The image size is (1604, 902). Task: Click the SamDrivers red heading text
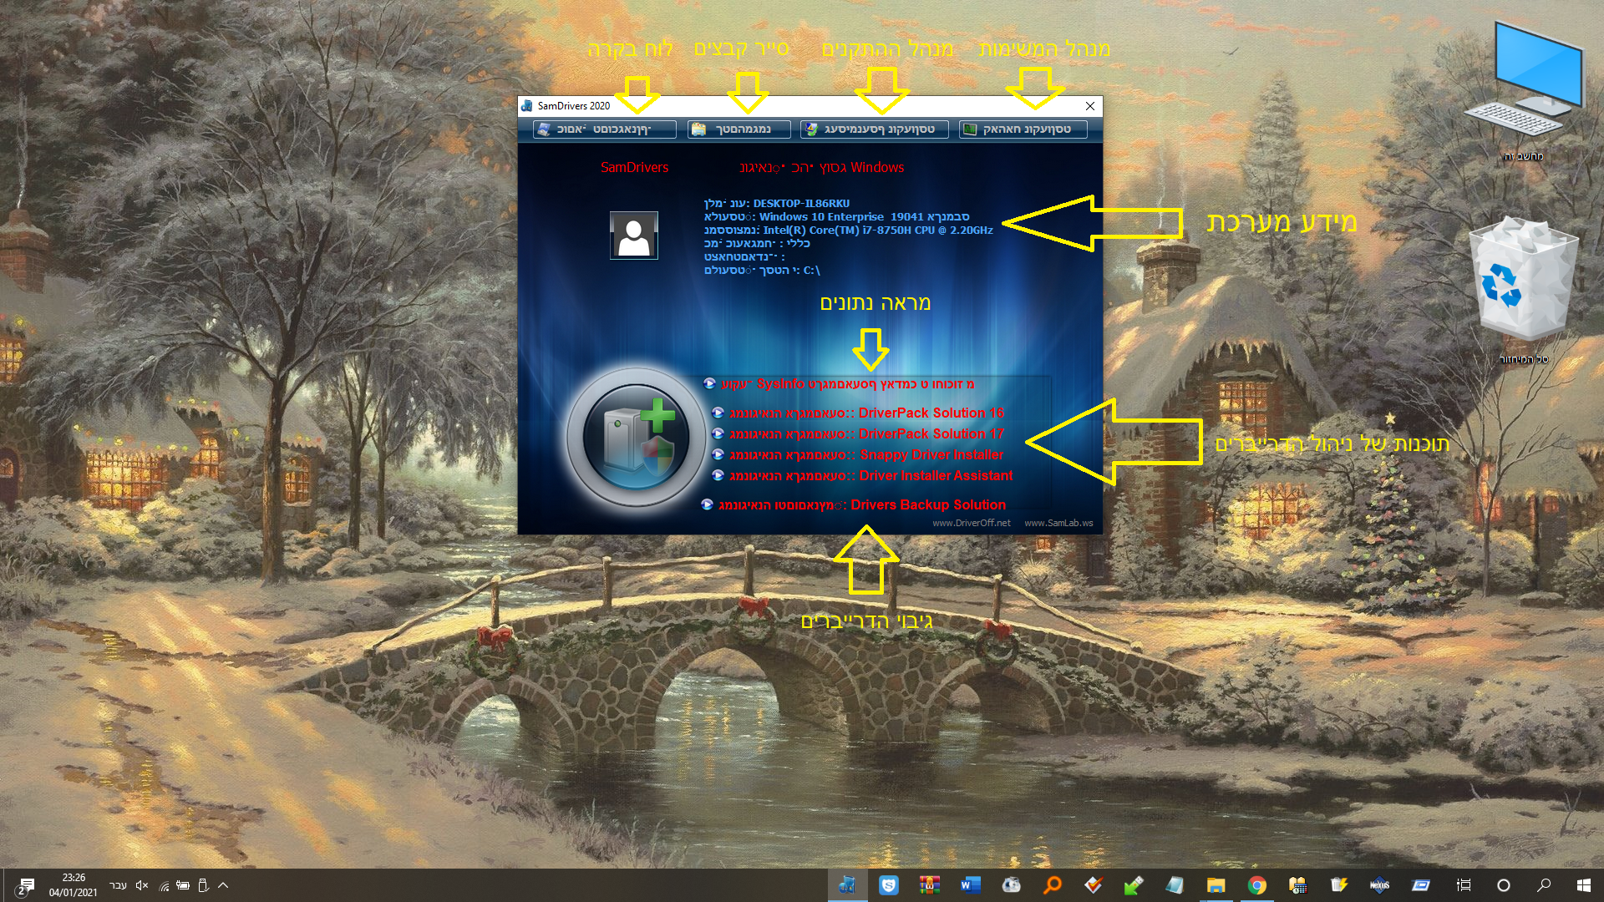point(634,167)
